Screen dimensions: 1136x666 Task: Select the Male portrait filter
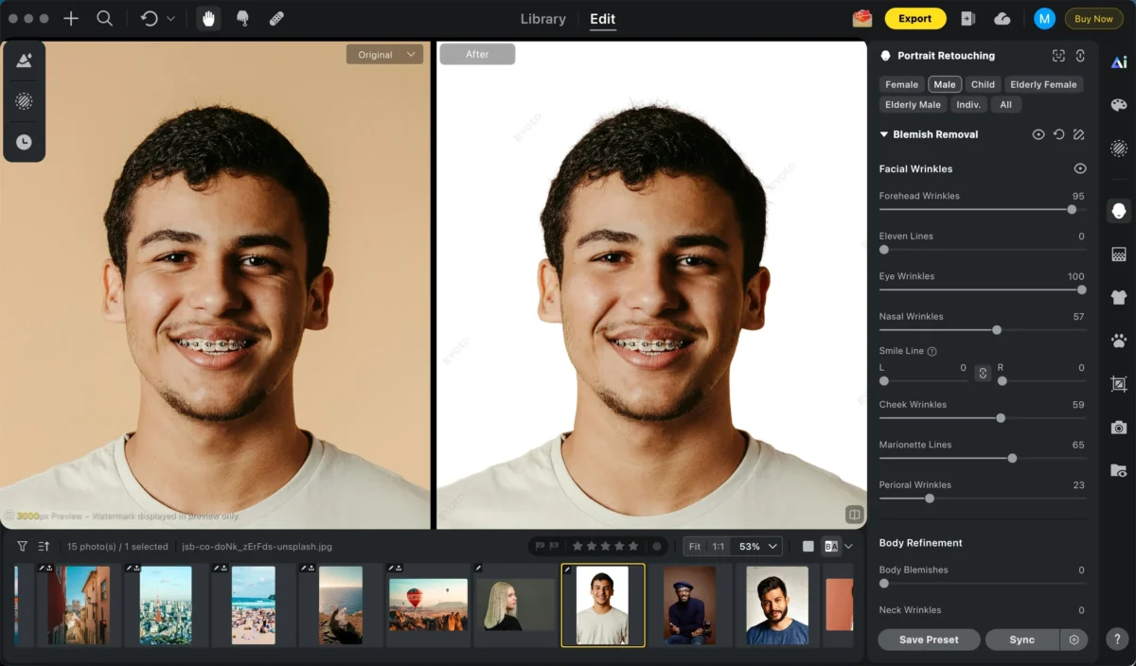[945, 84]
